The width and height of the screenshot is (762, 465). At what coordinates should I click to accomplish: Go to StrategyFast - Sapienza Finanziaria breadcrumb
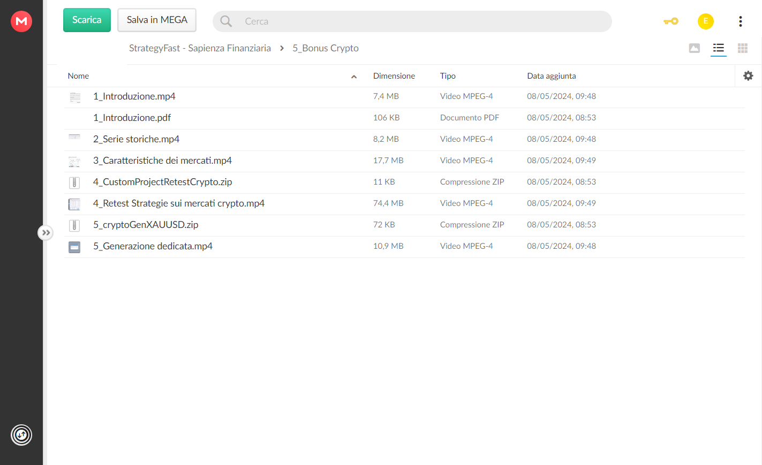(x=200, y=48)
